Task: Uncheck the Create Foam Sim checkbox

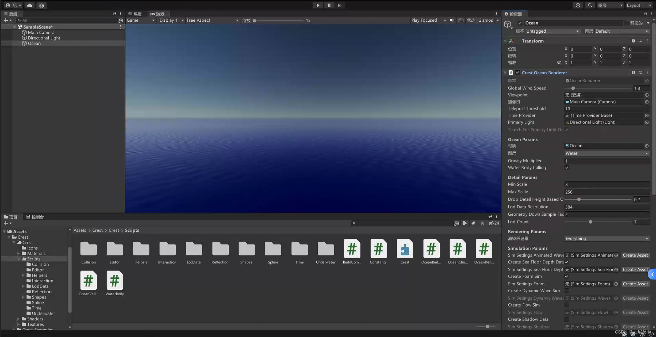Action: (x=567, y=277)
